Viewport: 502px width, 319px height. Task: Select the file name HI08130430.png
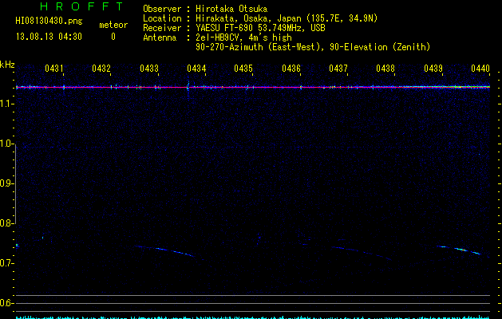[x=49, y=22]
